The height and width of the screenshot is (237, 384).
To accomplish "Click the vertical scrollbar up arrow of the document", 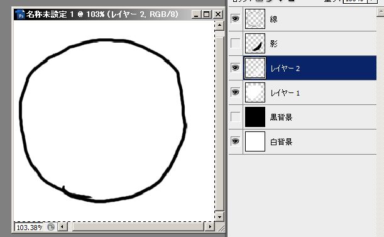I will coord(219,25).
